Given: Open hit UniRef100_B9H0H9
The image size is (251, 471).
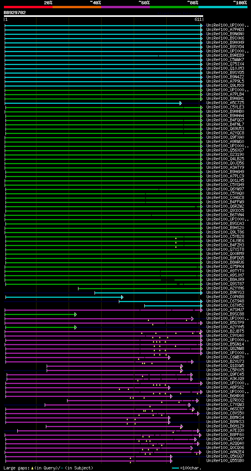Looking at the screenshot, I should pos(226,42).
